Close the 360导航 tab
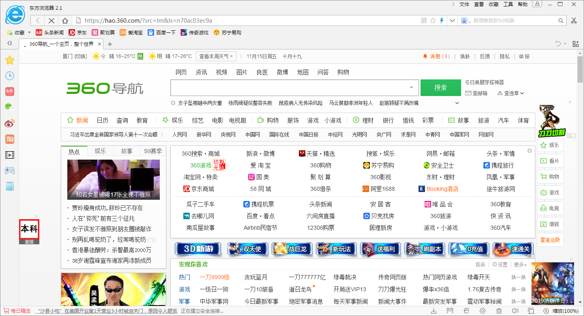 coord(99,44)
